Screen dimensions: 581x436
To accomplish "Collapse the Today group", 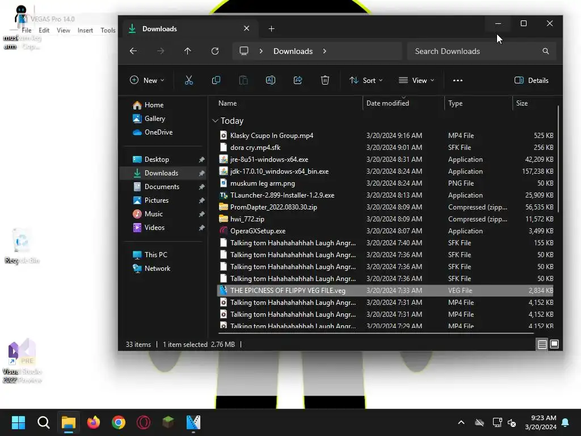I will [x=215, y=121].
